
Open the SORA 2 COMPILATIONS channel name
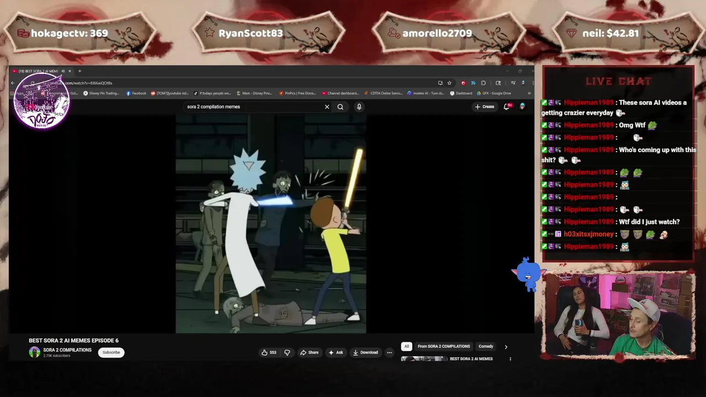click(67, 350)
